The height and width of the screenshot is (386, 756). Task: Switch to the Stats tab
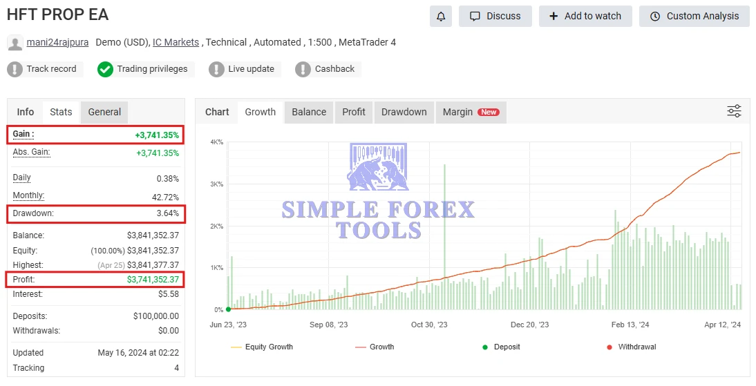(x=61, y=112)
